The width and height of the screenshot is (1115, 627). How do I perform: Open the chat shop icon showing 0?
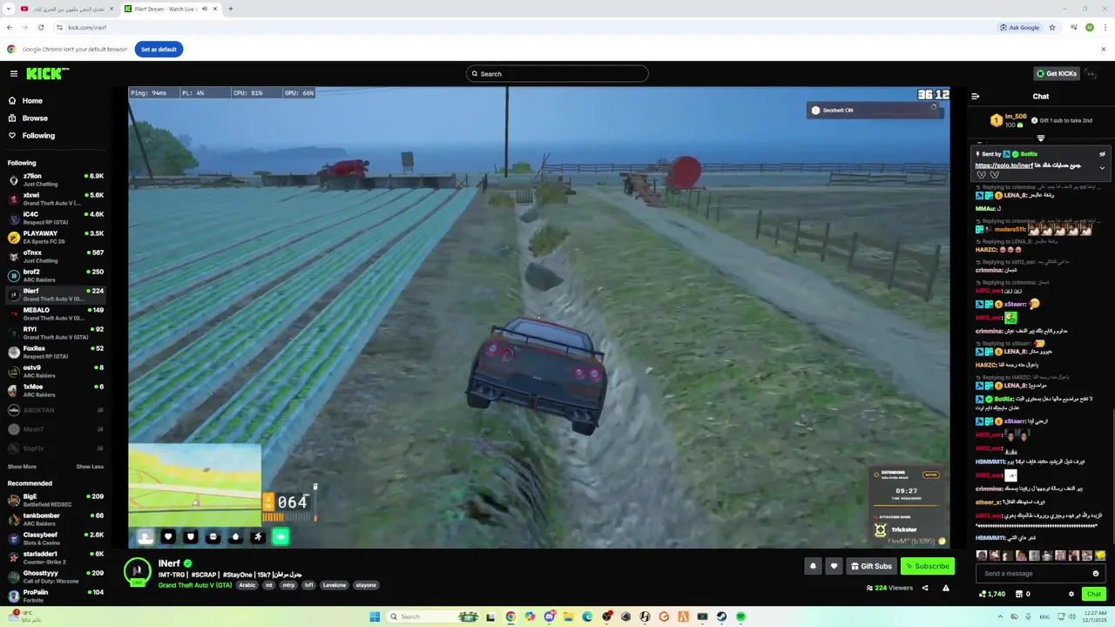[1024, 594]
